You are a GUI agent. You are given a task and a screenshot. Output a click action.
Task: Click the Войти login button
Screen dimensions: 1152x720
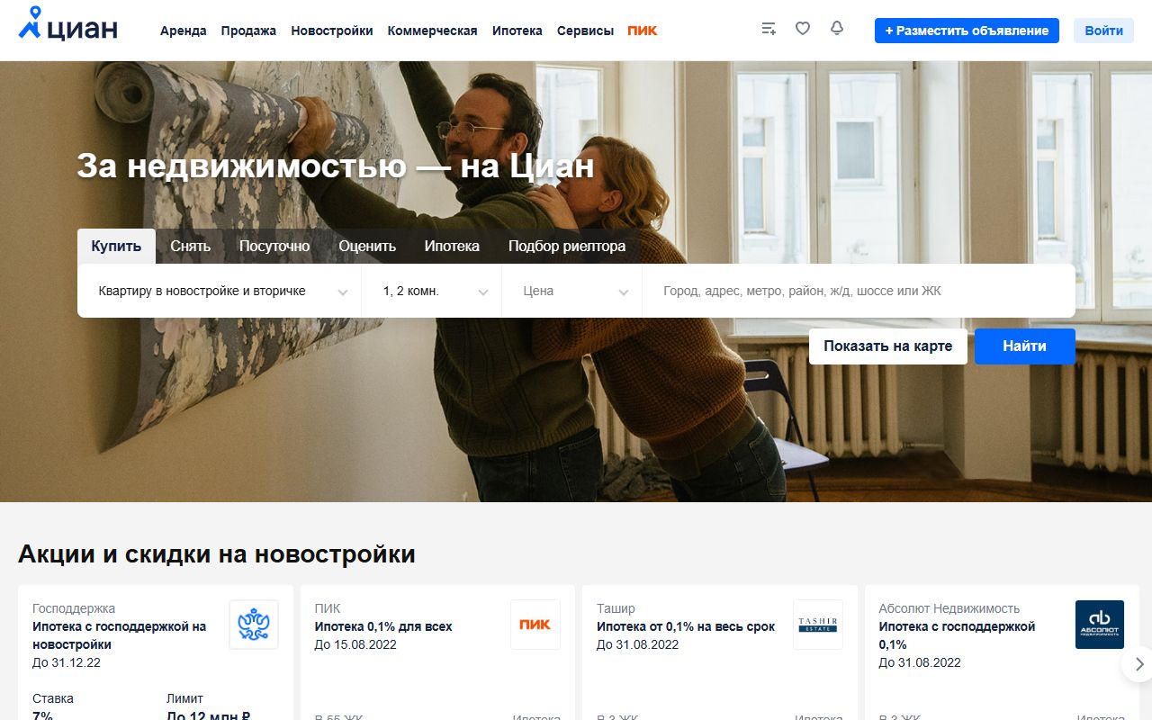click(1103, 31)
